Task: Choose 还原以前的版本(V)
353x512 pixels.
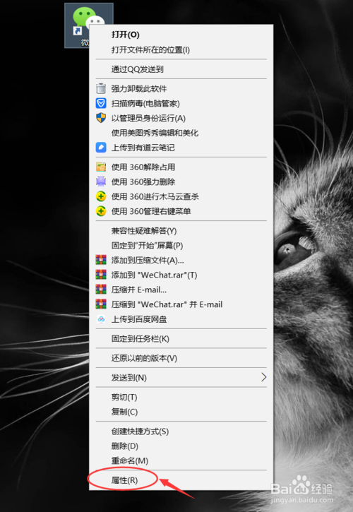Action: (x=181, y=358)
